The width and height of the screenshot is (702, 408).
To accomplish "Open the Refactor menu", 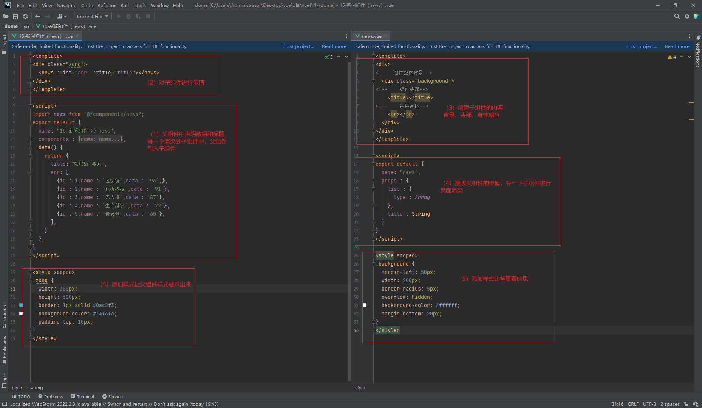I will (x=107, y=5).
